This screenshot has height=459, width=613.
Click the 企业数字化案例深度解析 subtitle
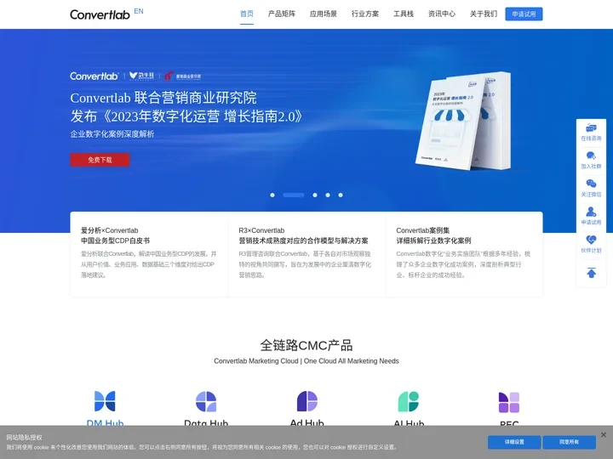(112, 134)
